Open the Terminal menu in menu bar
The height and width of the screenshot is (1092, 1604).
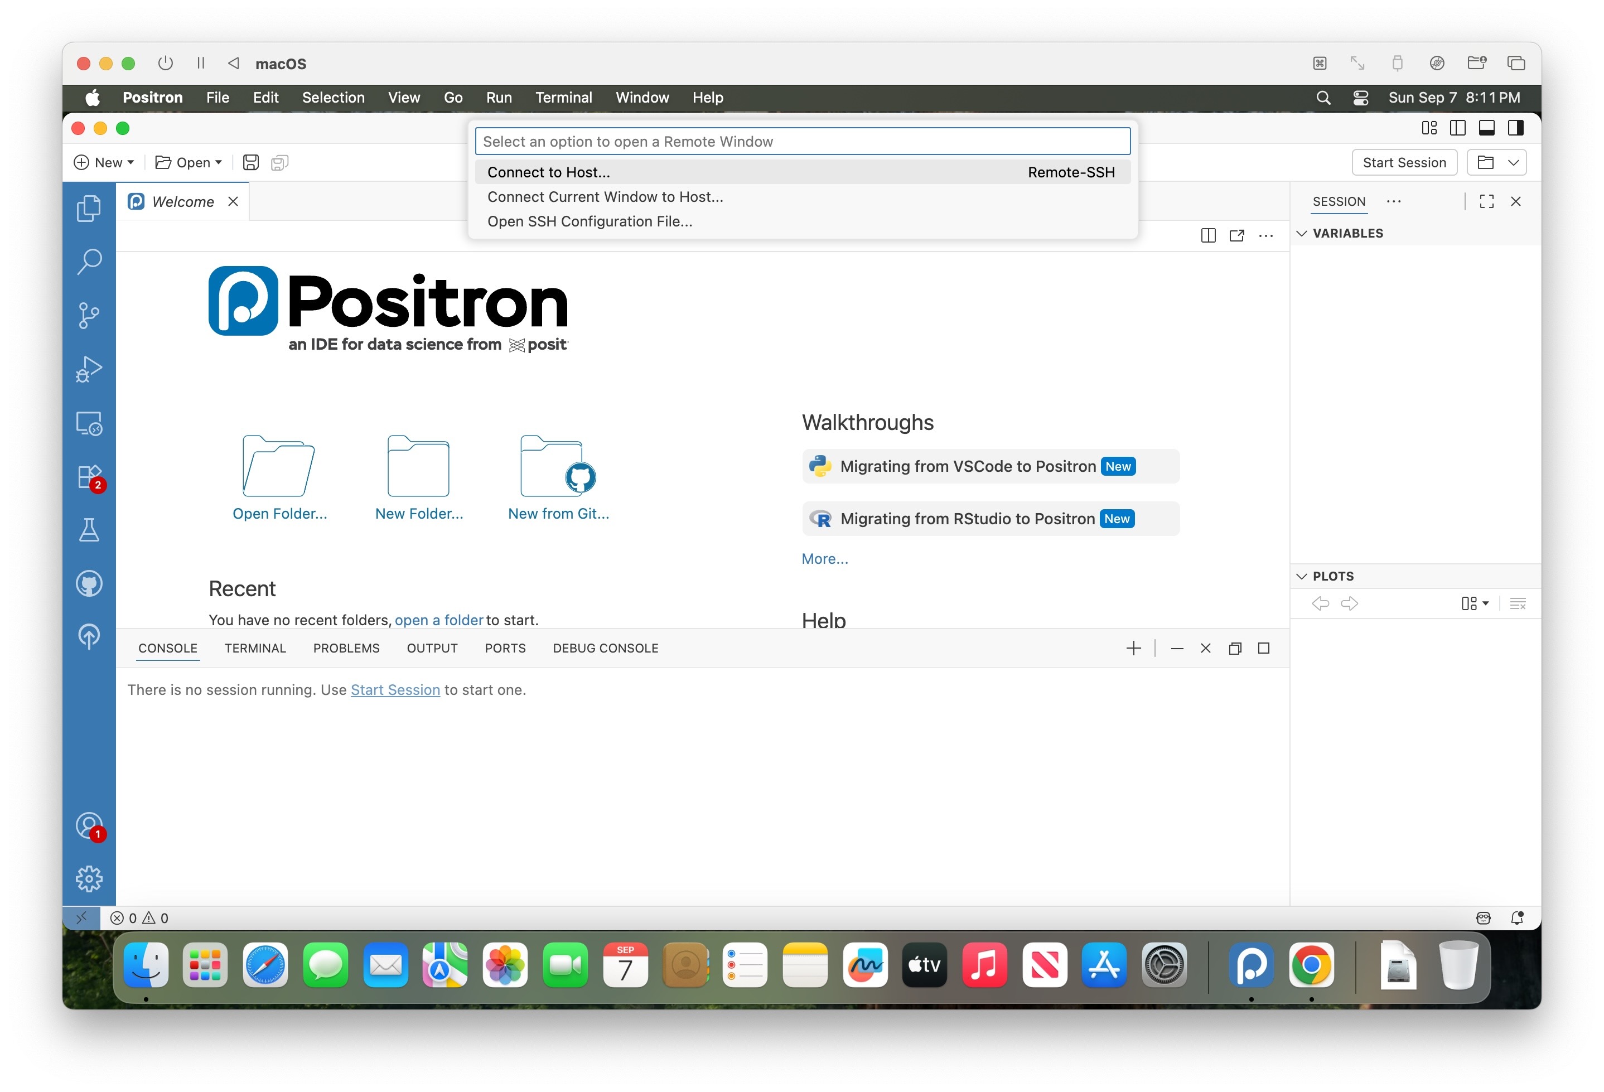(564, 98)
